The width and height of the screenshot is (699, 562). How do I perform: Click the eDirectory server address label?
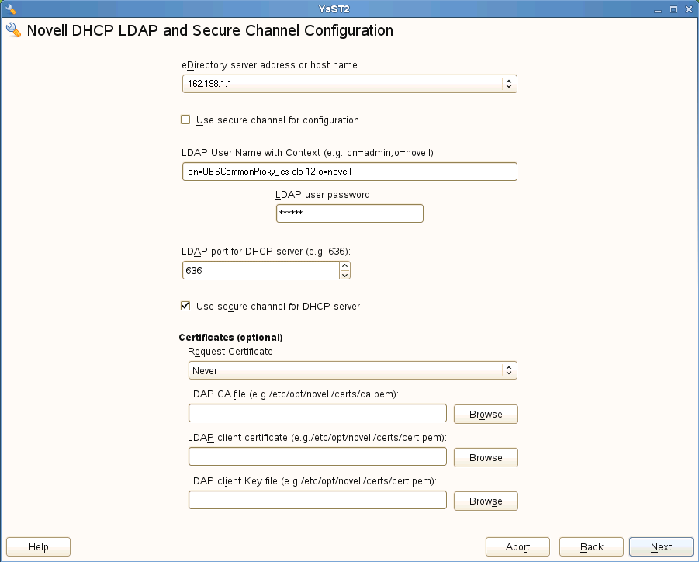(x=269, y=65)
